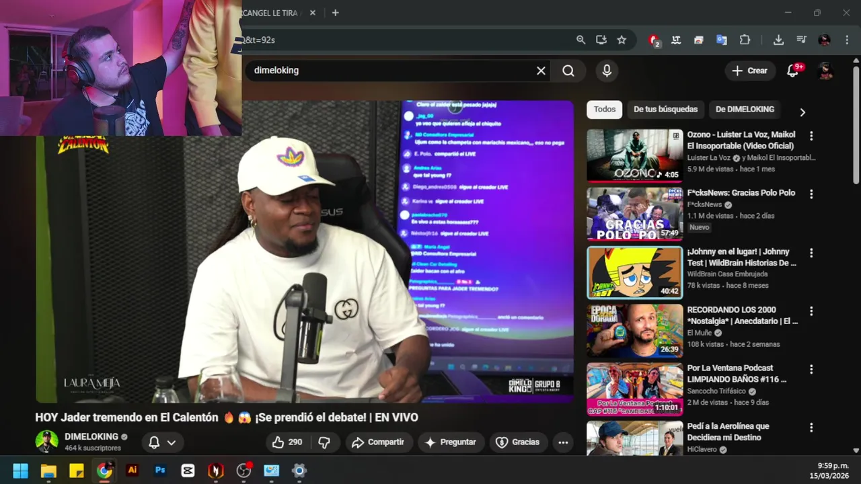Viewport: 861px width, 484px height.
Task: Click the Gracias button
Action: pos(518,442)
